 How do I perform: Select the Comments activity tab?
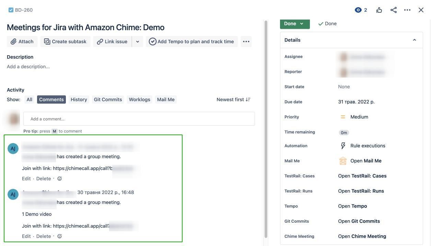click(51, 99)
